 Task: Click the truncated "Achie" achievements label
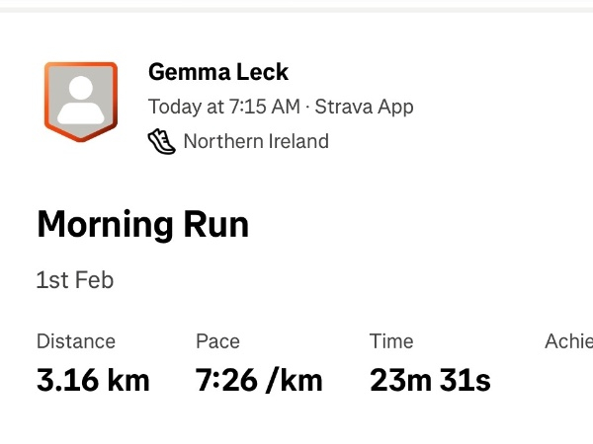point(568,341)
